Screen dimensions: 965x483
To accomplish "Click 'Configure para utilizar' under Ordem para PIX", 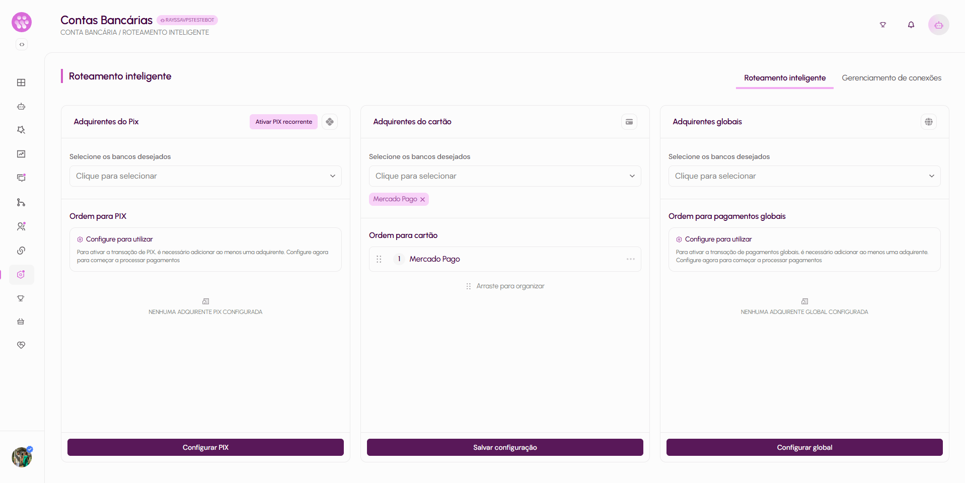I will click(x=119, y=239).
